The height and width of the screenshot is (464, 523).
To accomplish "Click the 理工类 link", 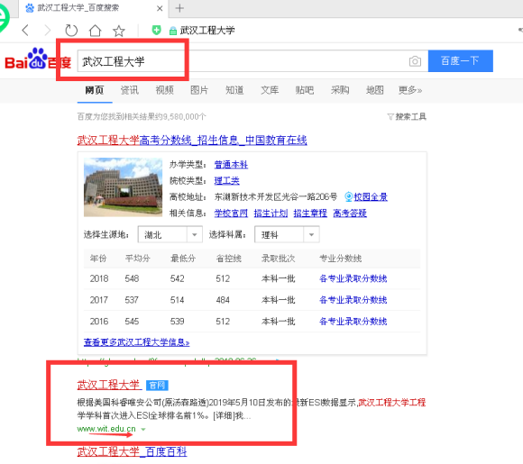I will pos(227,181).
